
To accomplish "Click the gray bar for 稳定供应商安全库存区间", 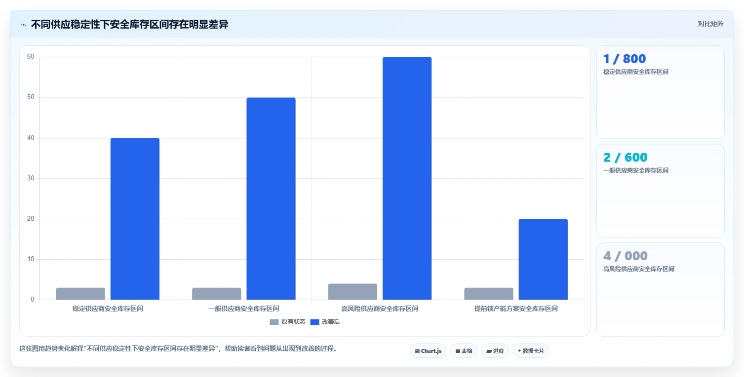I will point(80,294).
